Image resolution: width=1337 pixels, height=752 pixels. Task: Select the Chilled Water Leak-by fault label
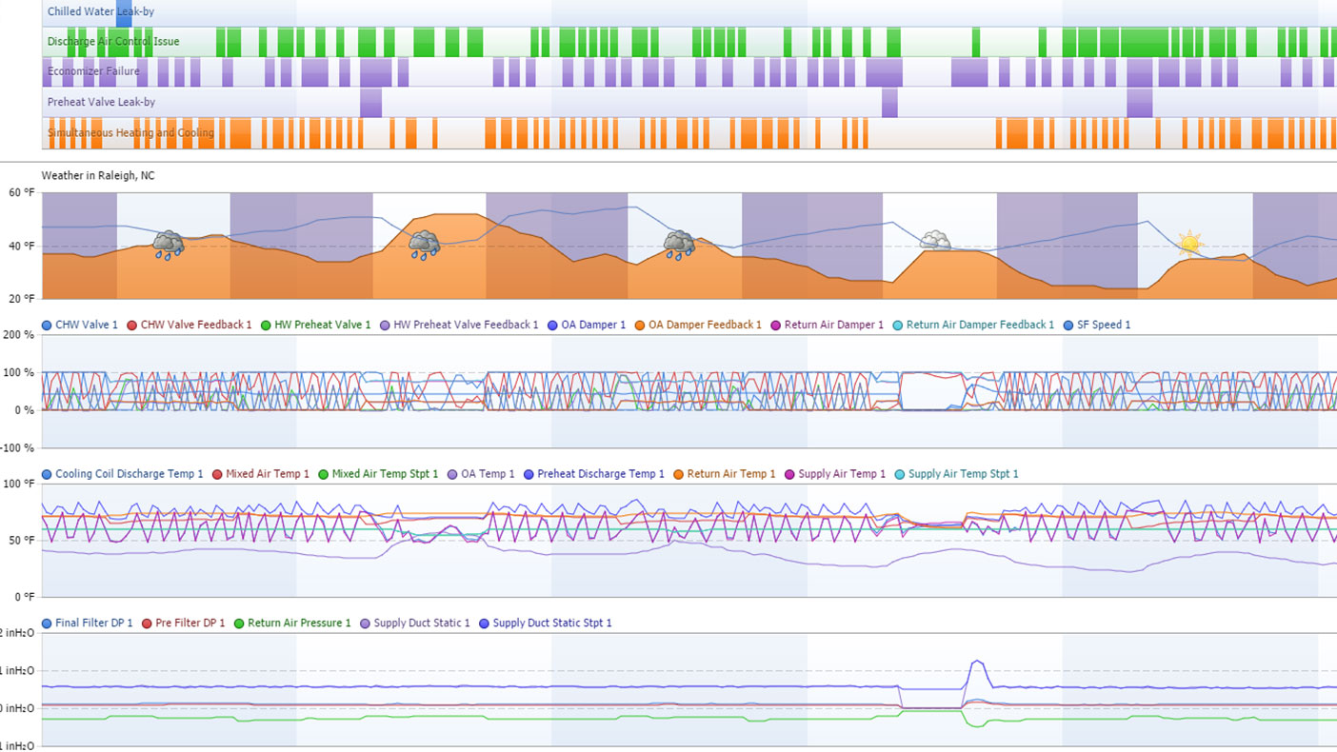click(x=101, y=11)
